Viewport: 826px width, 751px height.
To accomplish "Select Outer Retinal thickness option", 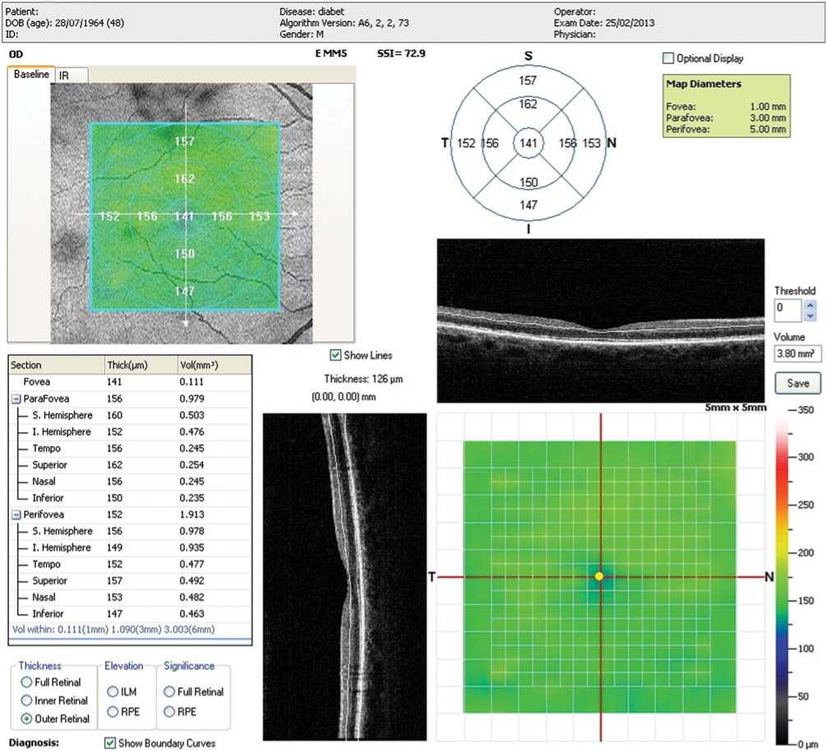I will coord(26,718).
